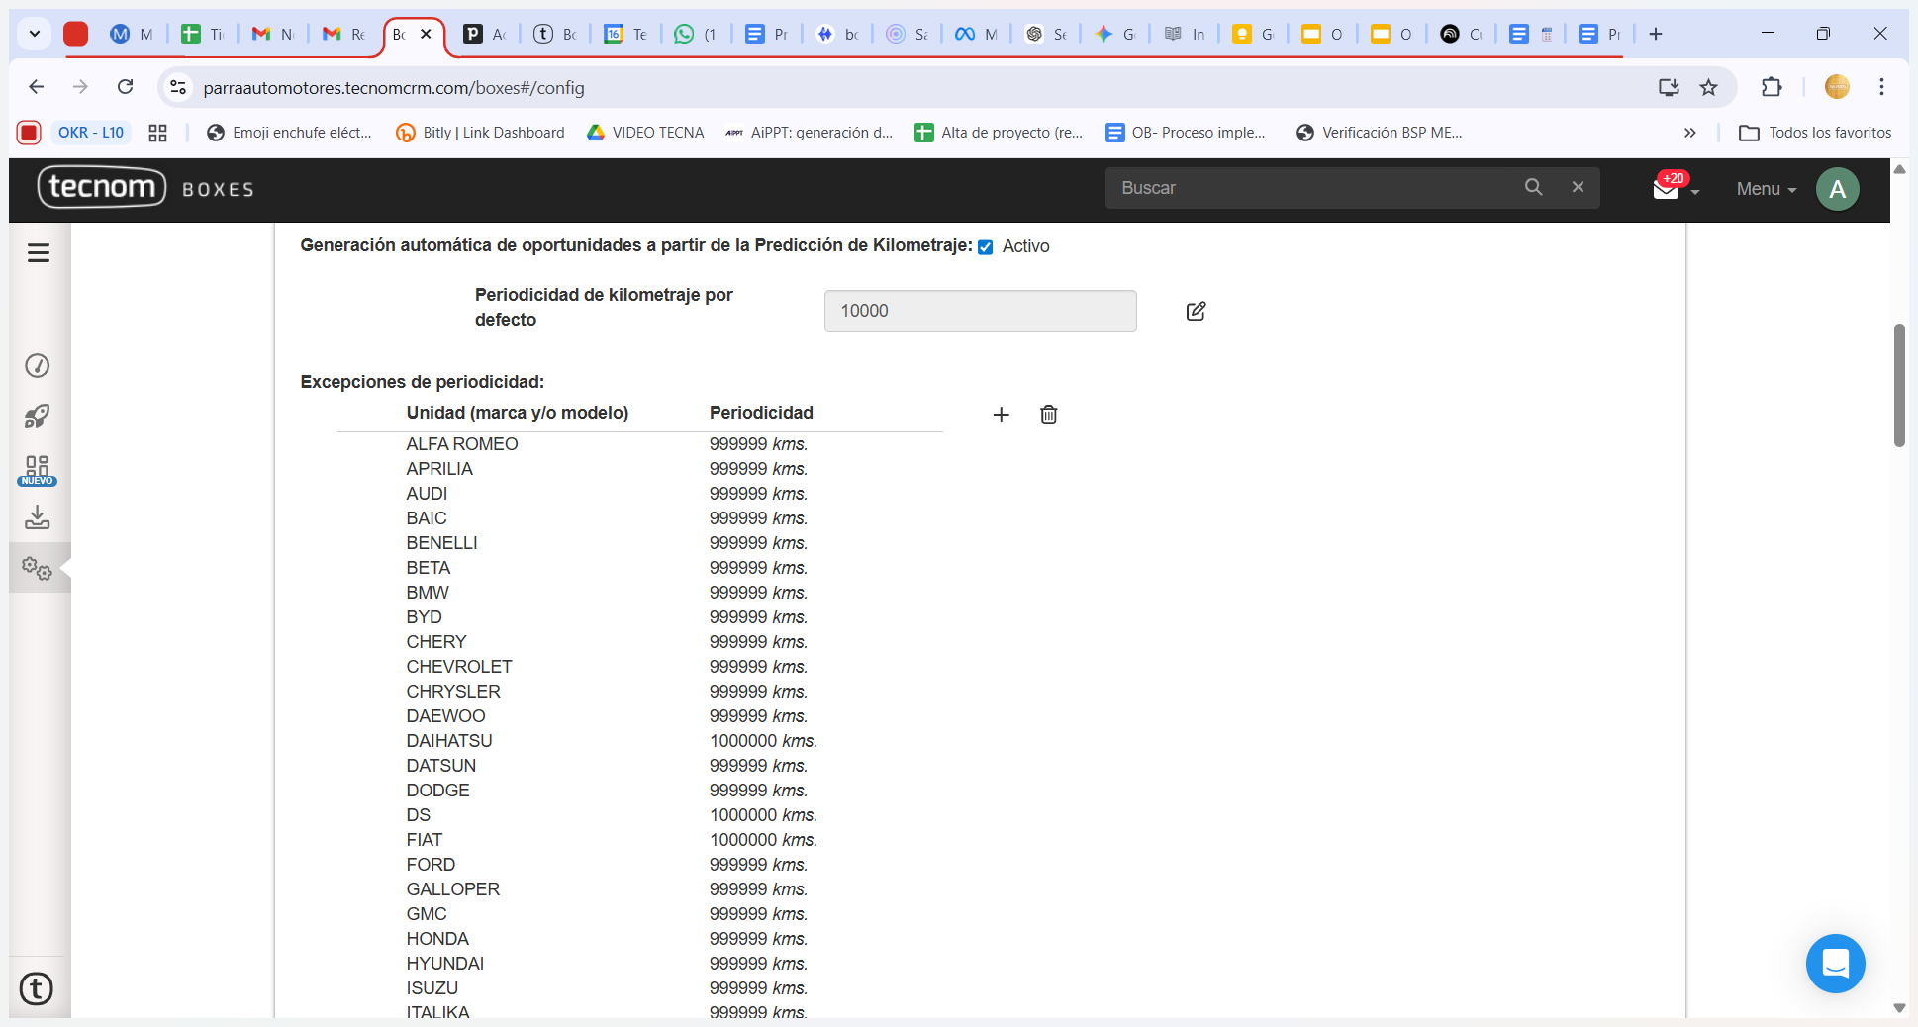Select the ALFA ROMEO exception row
The image size is (1918, 1027).
pos(462,444)
